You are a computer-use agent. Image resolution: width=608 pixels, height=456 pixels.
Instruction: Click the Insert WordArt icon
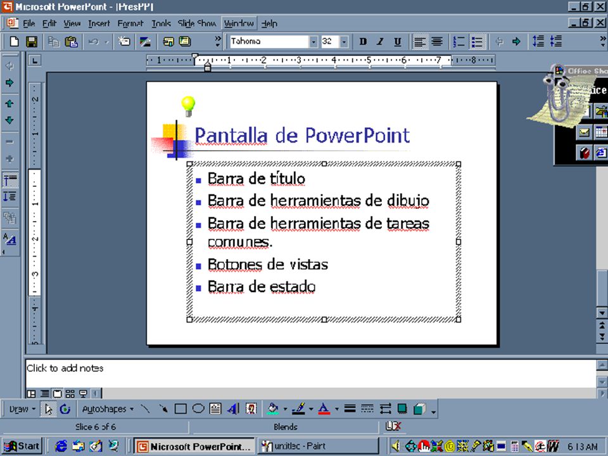233,409
